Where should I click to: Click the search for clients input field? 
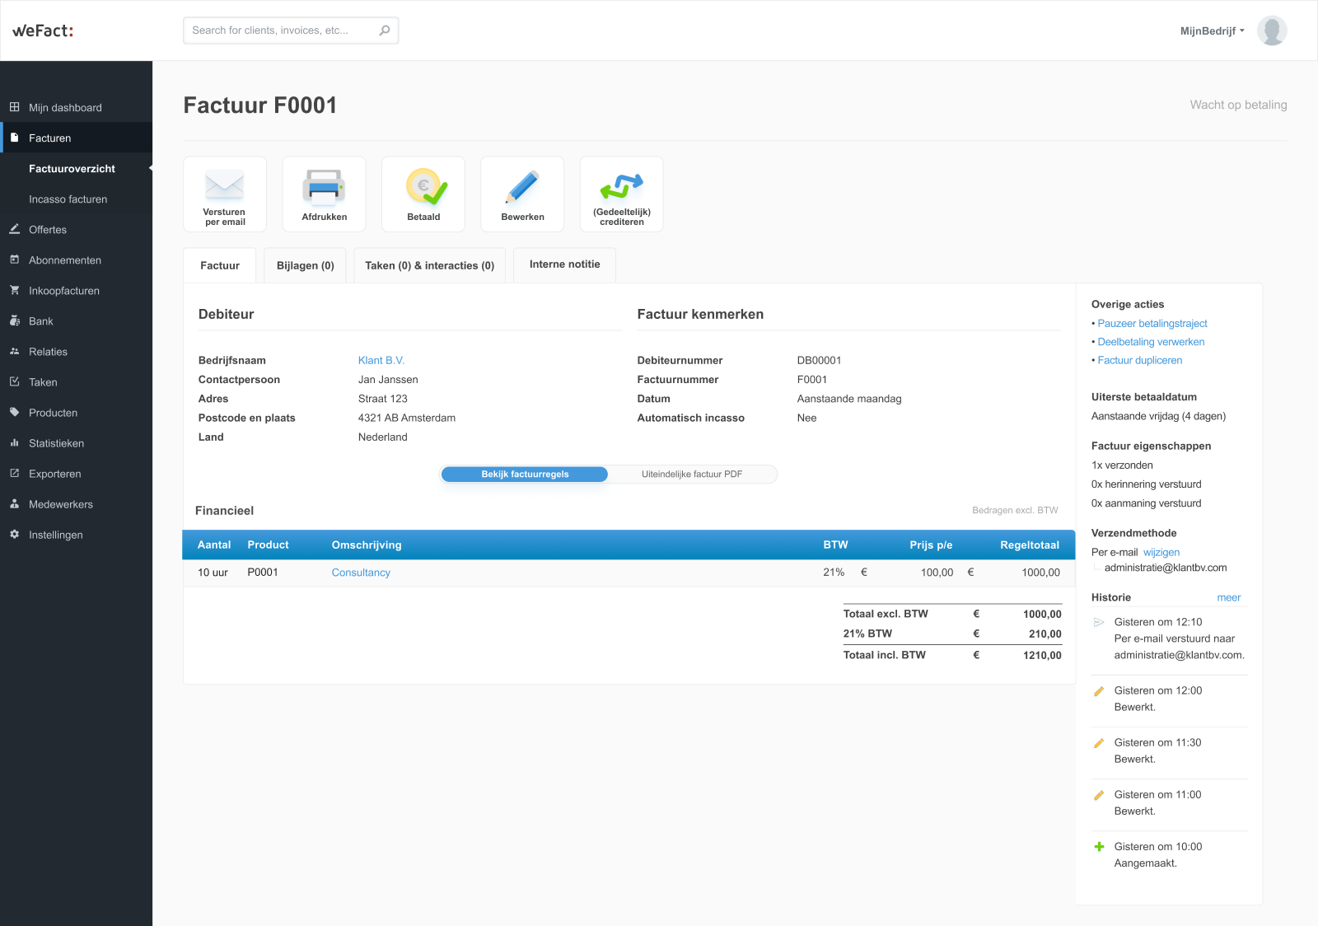pyautogui.click(x=280, y=30)
